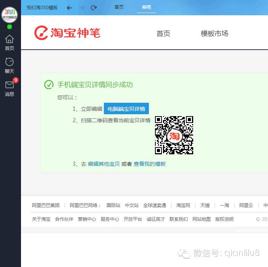Click the forward arrow in the top bar
The image size is (268, 267).
(x=82, y=8)
